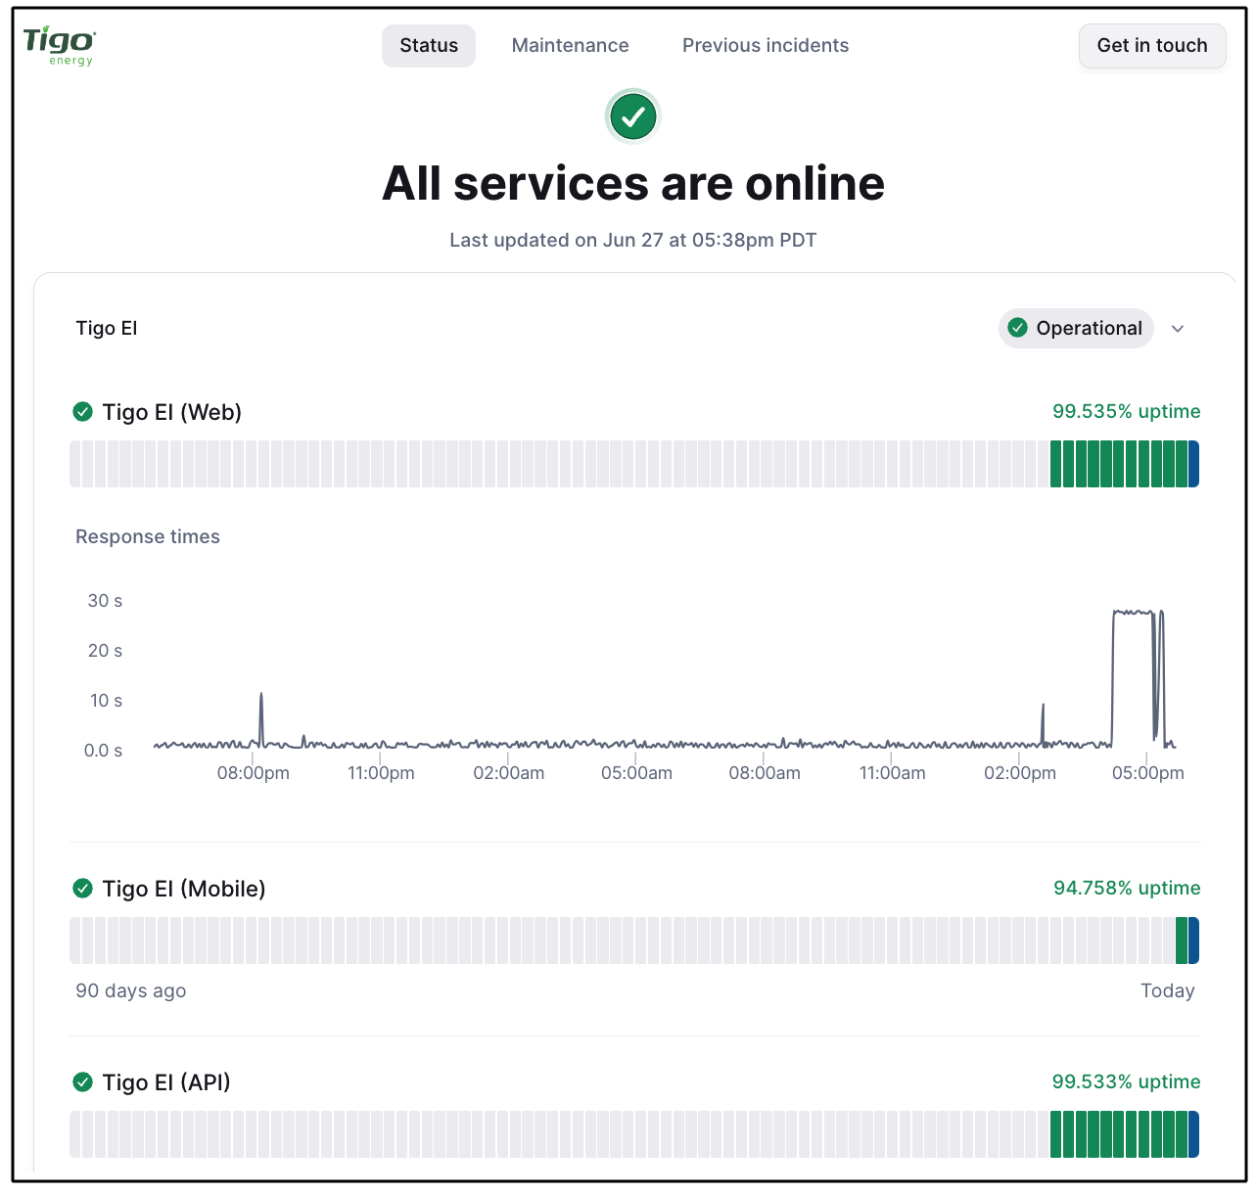Select the Tigo EI (API) service name
Viewport: 1256px width, 1194px height.
[x=166, y=1082]
